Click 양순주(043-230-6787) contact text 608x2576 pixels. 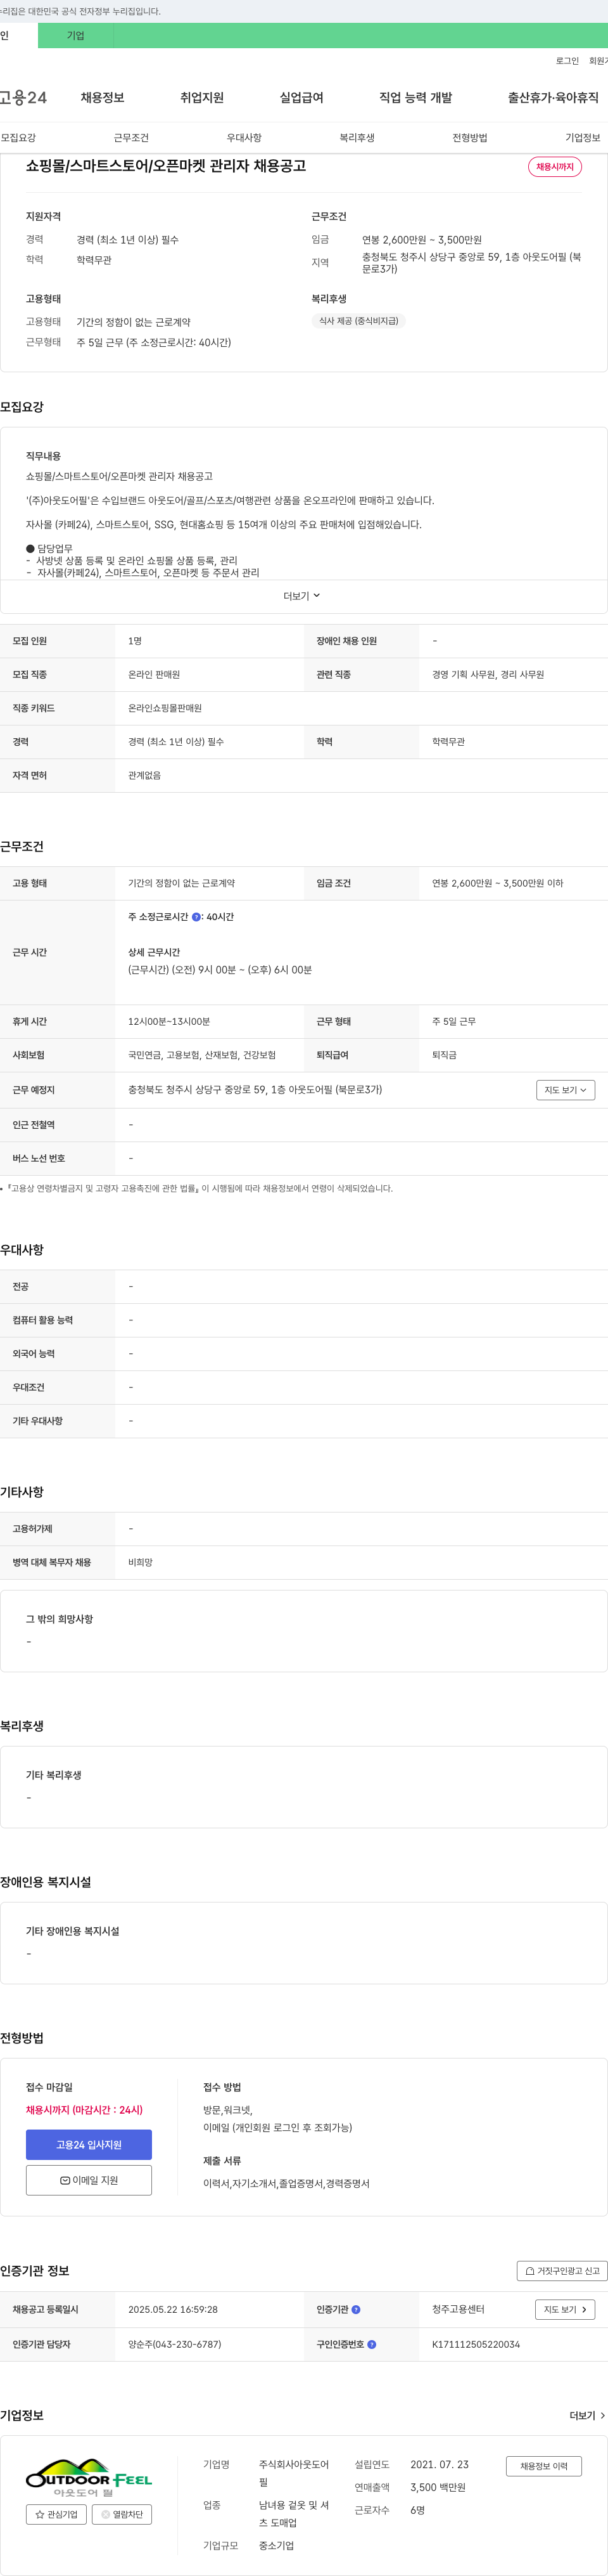tap(175, 2344)
